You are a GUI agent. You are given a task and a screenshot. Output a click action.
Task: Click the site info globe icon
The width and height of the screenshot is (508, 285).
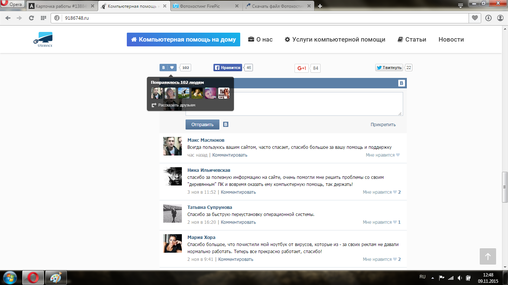[57, 18]
